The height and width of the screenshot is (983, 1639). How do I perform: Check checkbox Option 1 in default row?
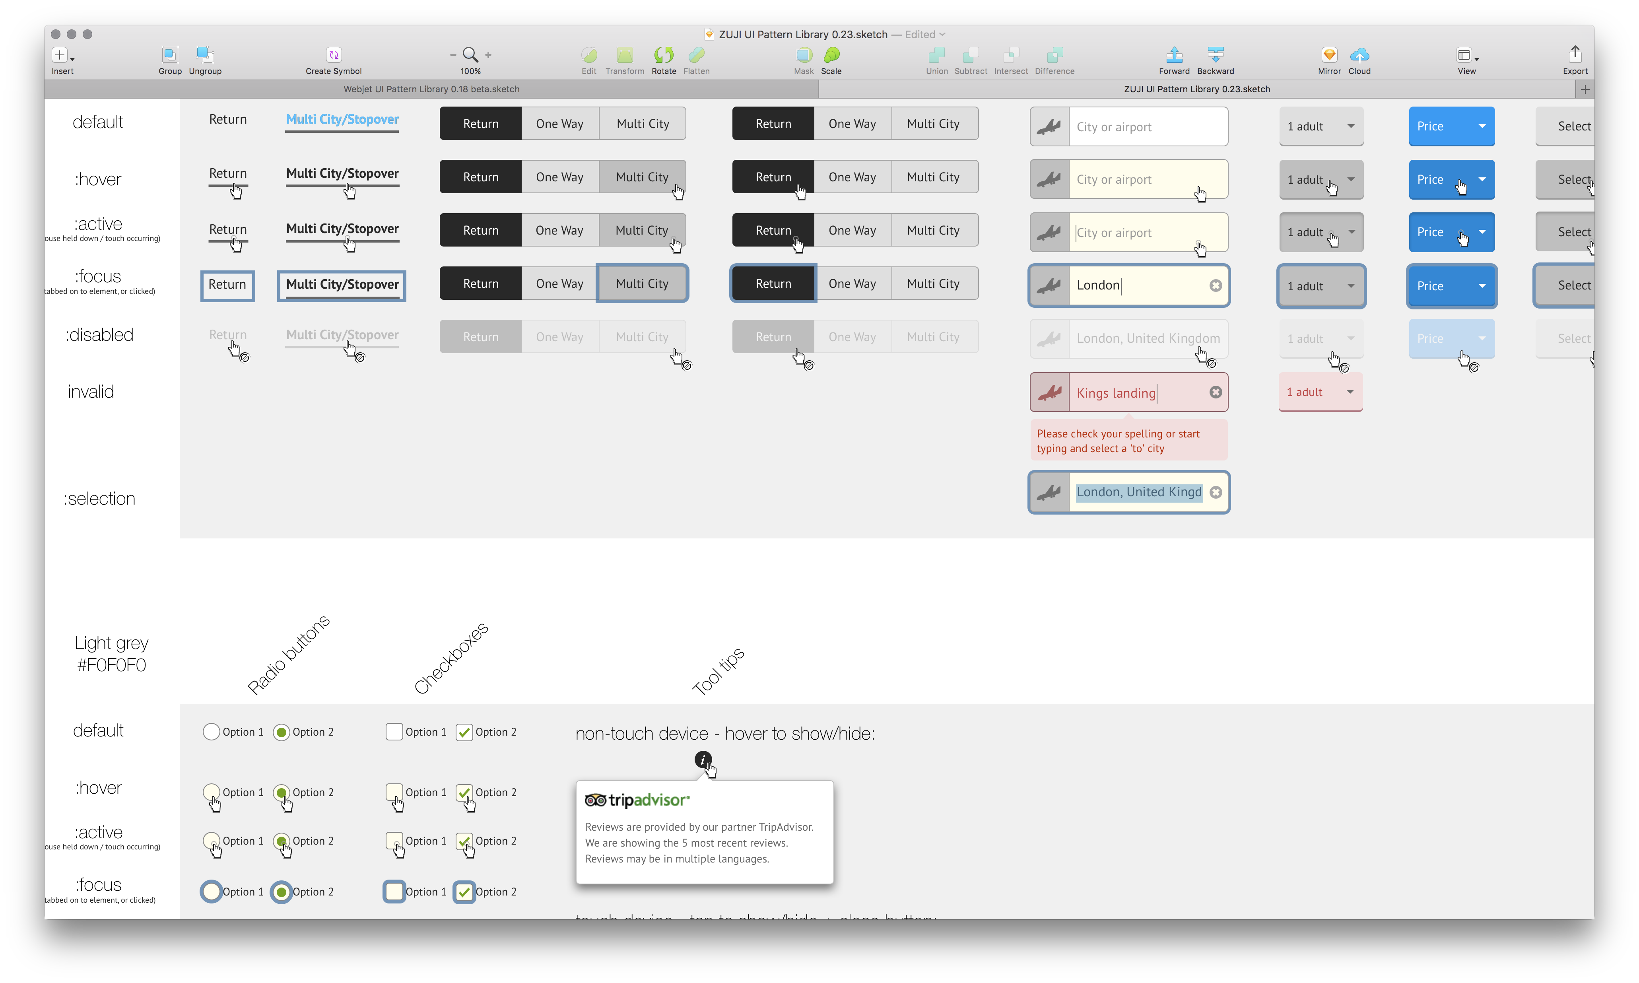tap(394, 732)
